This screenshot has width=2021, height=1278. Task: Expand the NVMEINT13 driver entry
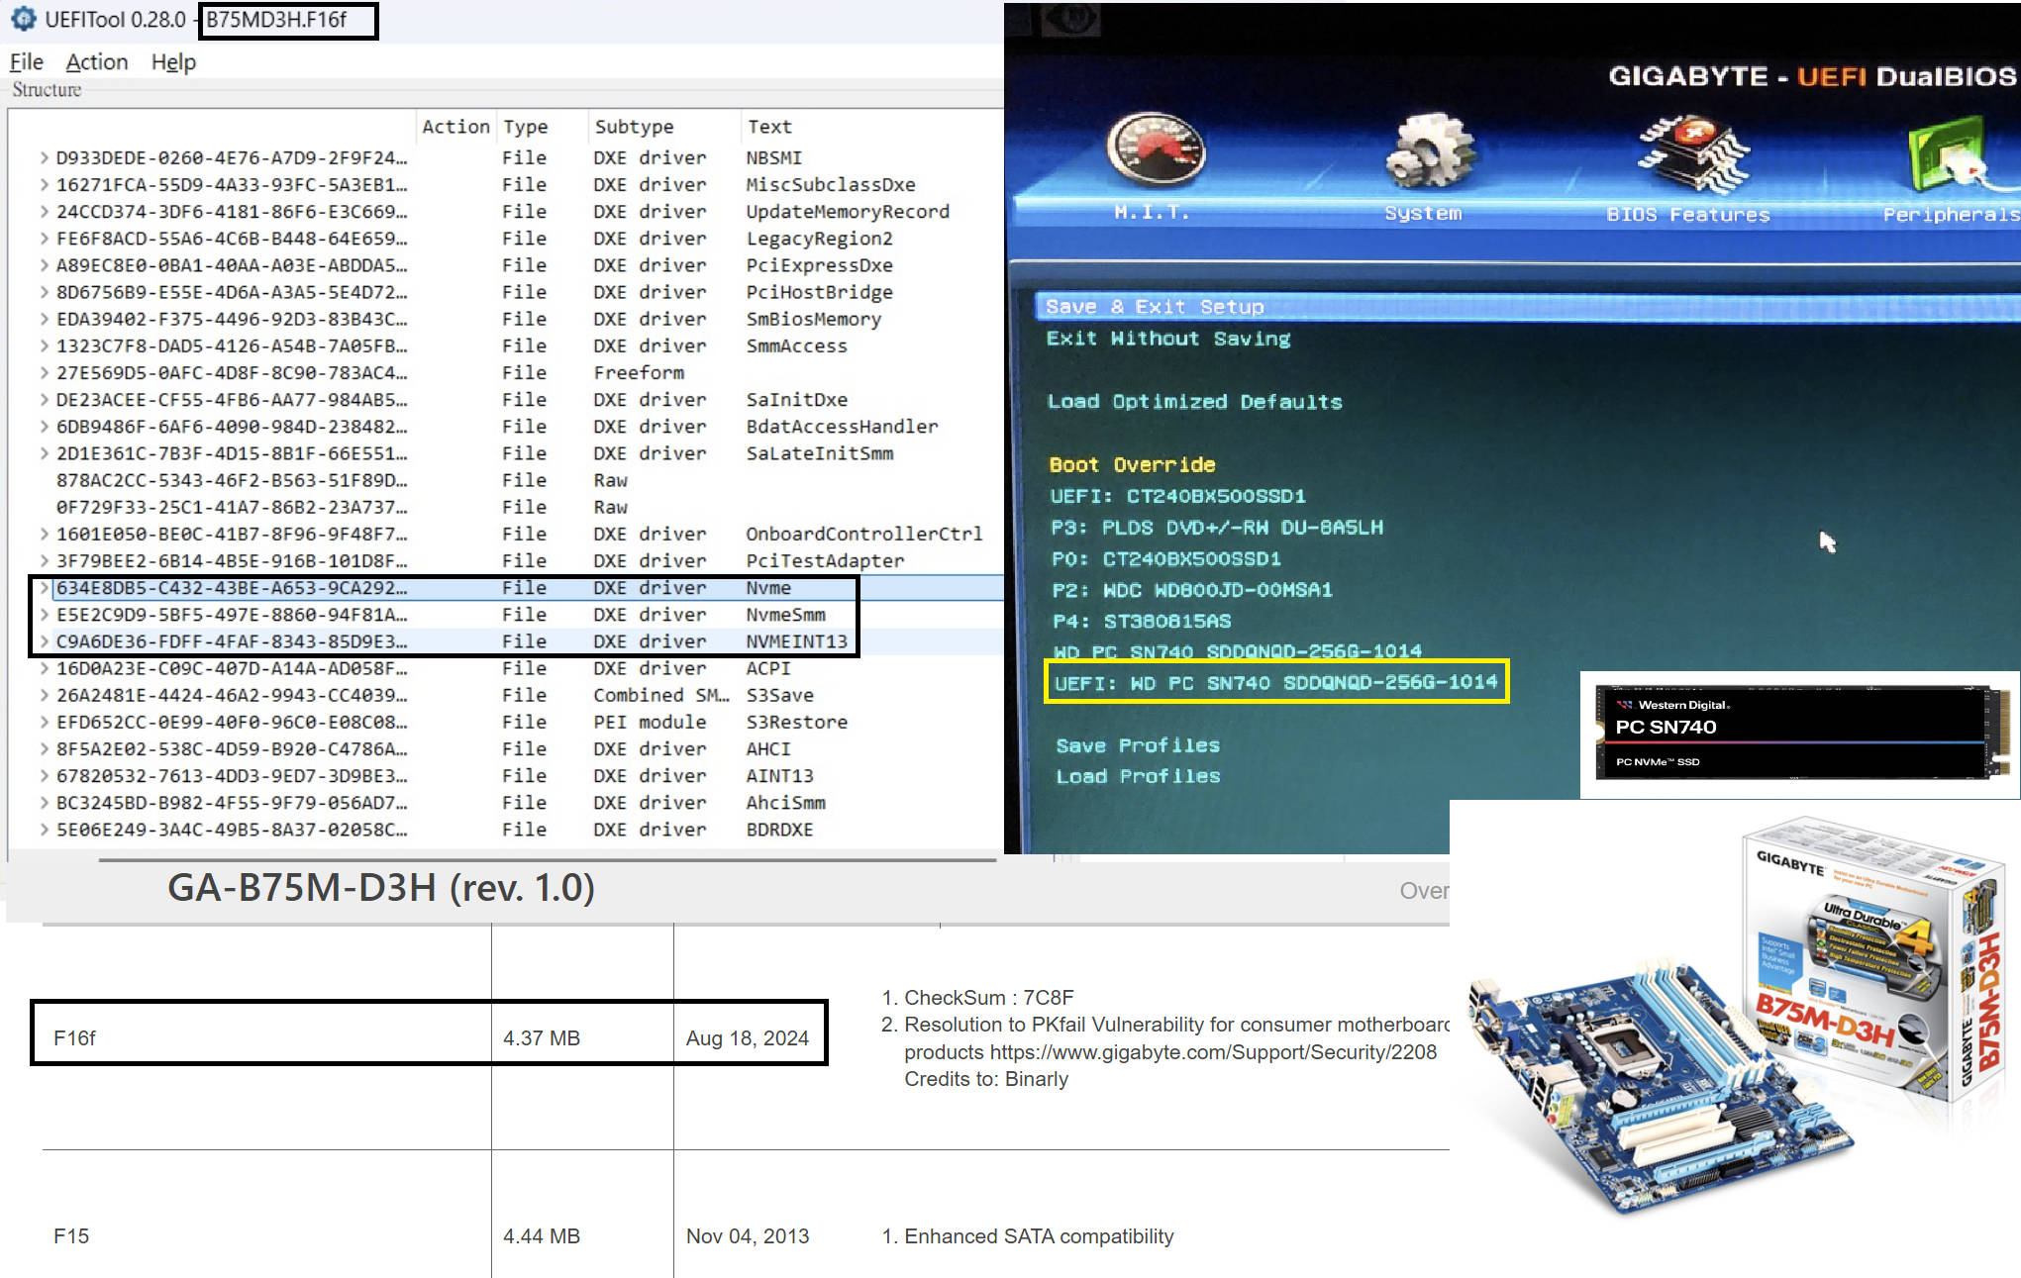click(44, 640)
